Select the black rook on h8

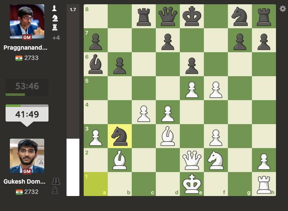tap(264, 16)
